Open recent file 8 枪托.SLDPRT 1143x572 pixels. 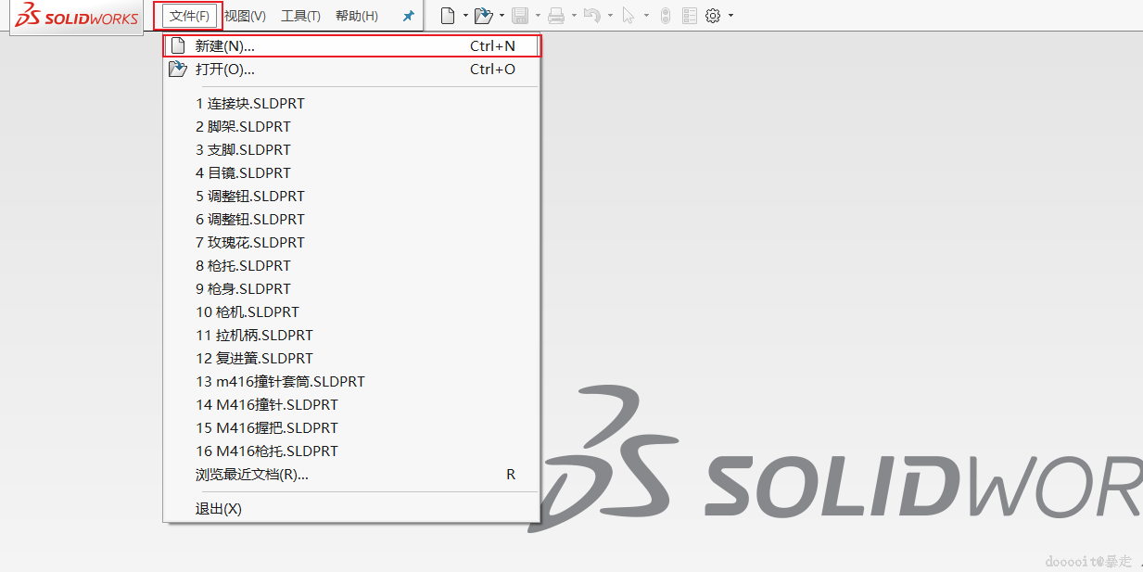351,265
